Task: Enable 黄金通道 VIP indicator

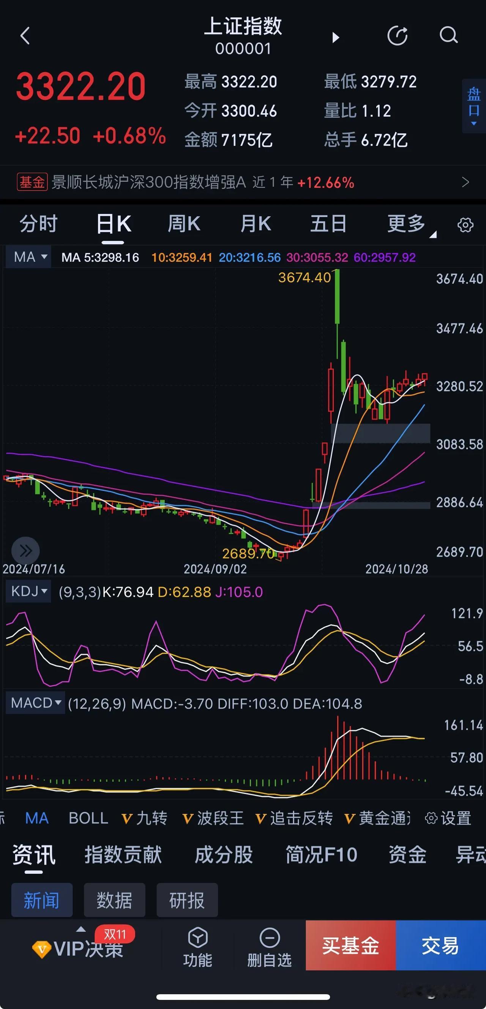Action: (378, 818)
